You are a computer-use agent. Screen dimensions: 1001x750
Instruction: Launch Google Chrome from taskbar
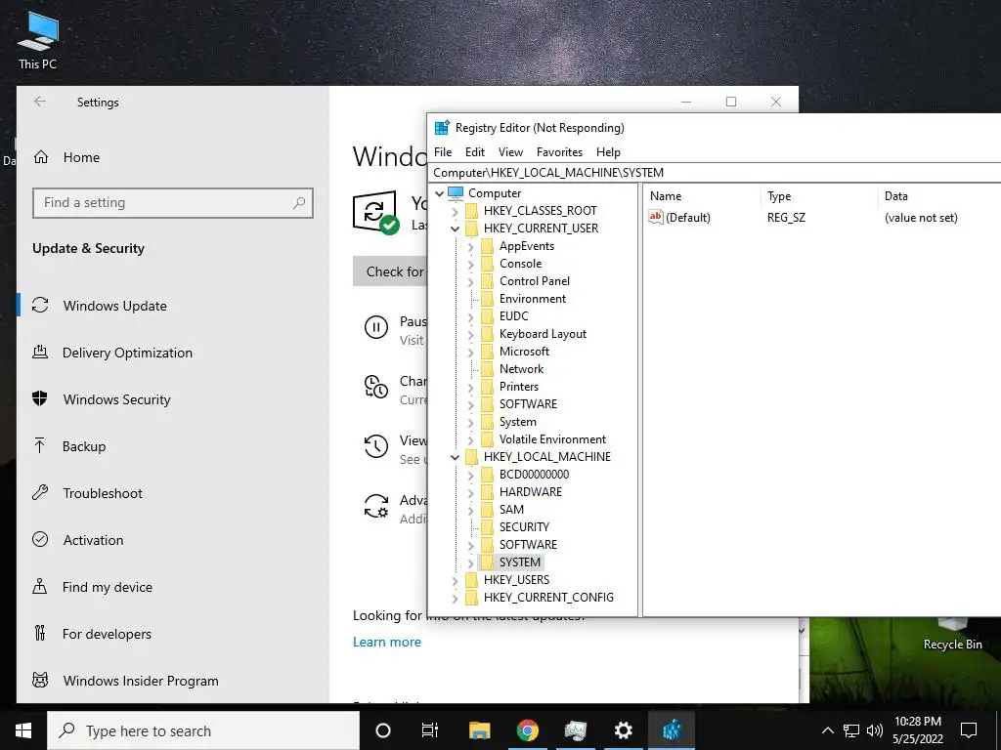pyautogui.click(x=527, y=730)
